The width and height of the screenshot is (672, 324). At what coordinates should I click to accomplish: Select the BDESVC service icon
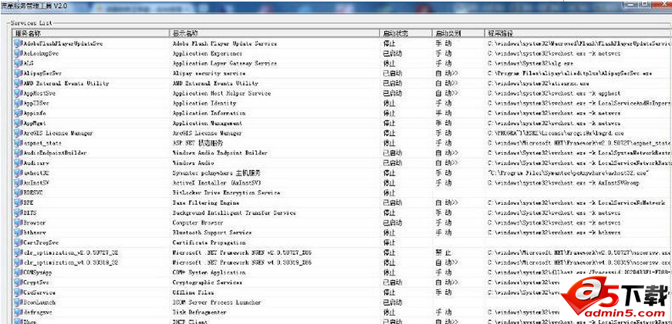18,192
